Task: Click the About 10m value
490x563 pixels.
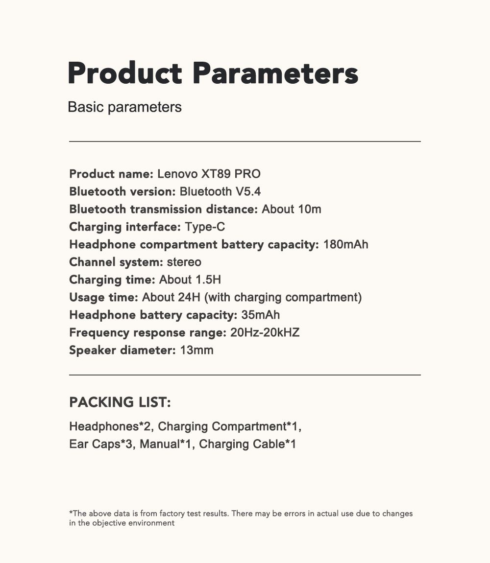Action: [x=292, y=209]
